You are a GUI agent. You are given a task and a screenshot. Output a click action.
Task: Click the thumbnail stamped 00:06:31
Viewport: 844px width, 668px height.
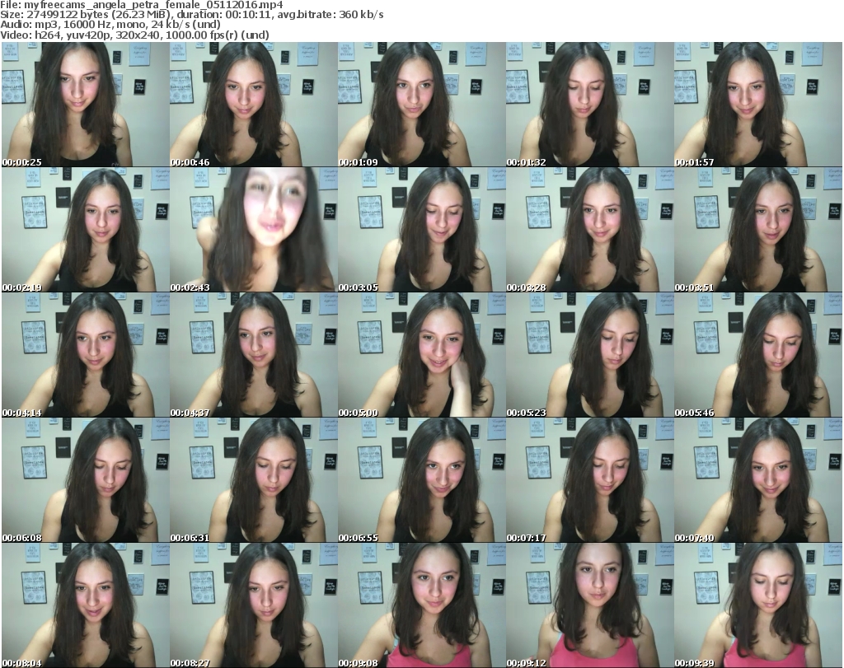pos(254,479)
